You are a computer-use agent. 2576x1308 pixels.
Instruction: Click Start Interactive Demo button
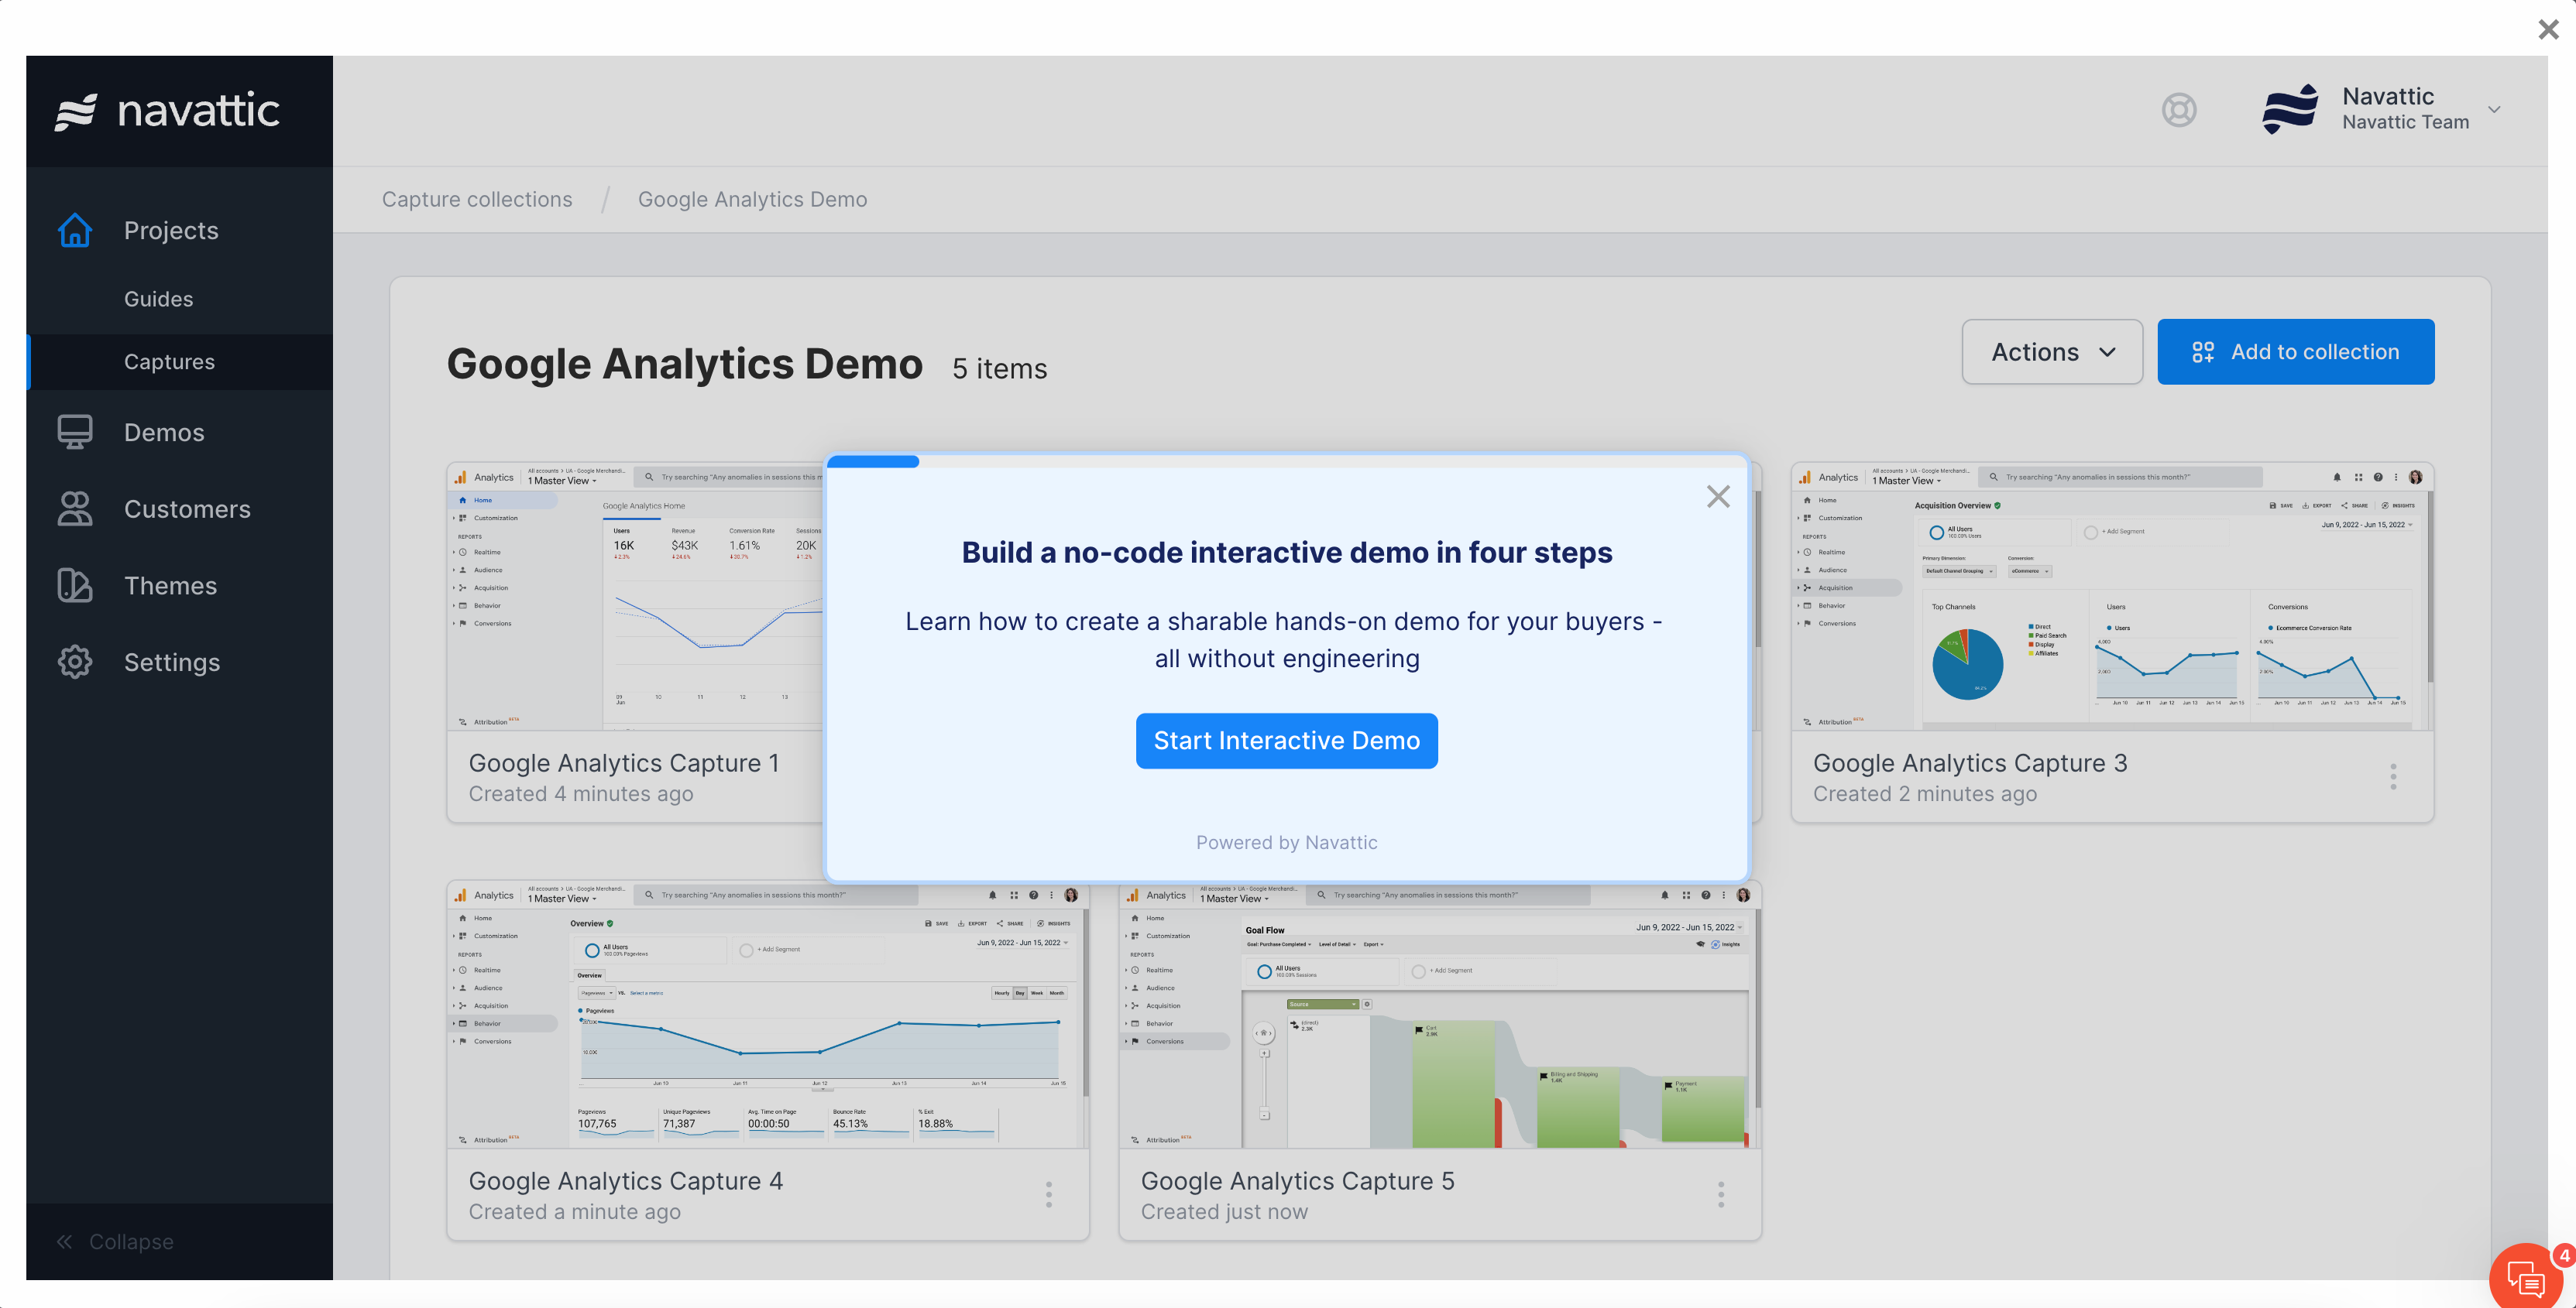click(x=1286, y=741)
